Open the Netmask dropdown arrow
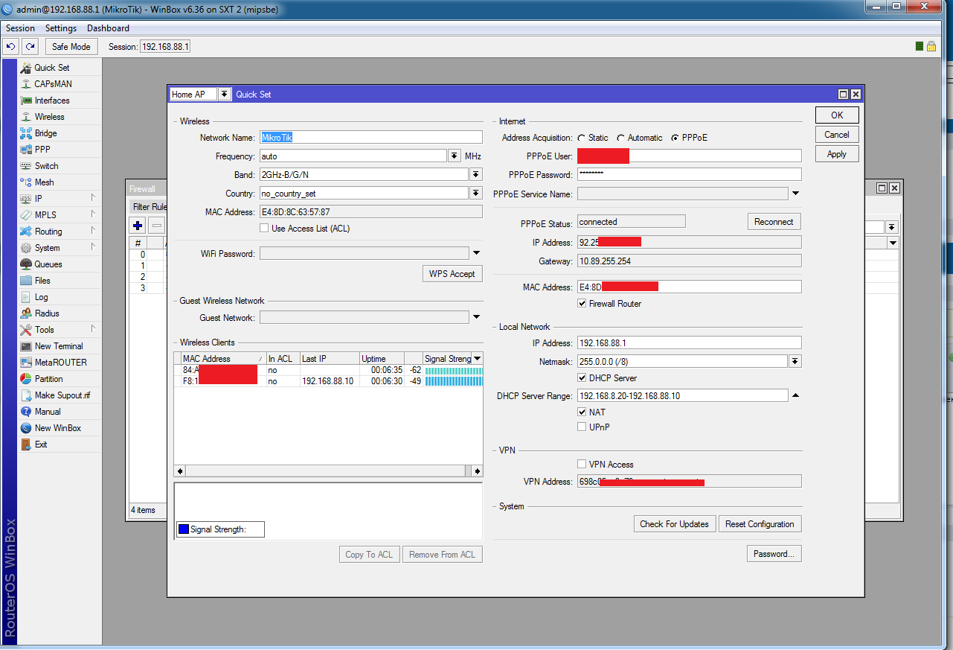 795,362
